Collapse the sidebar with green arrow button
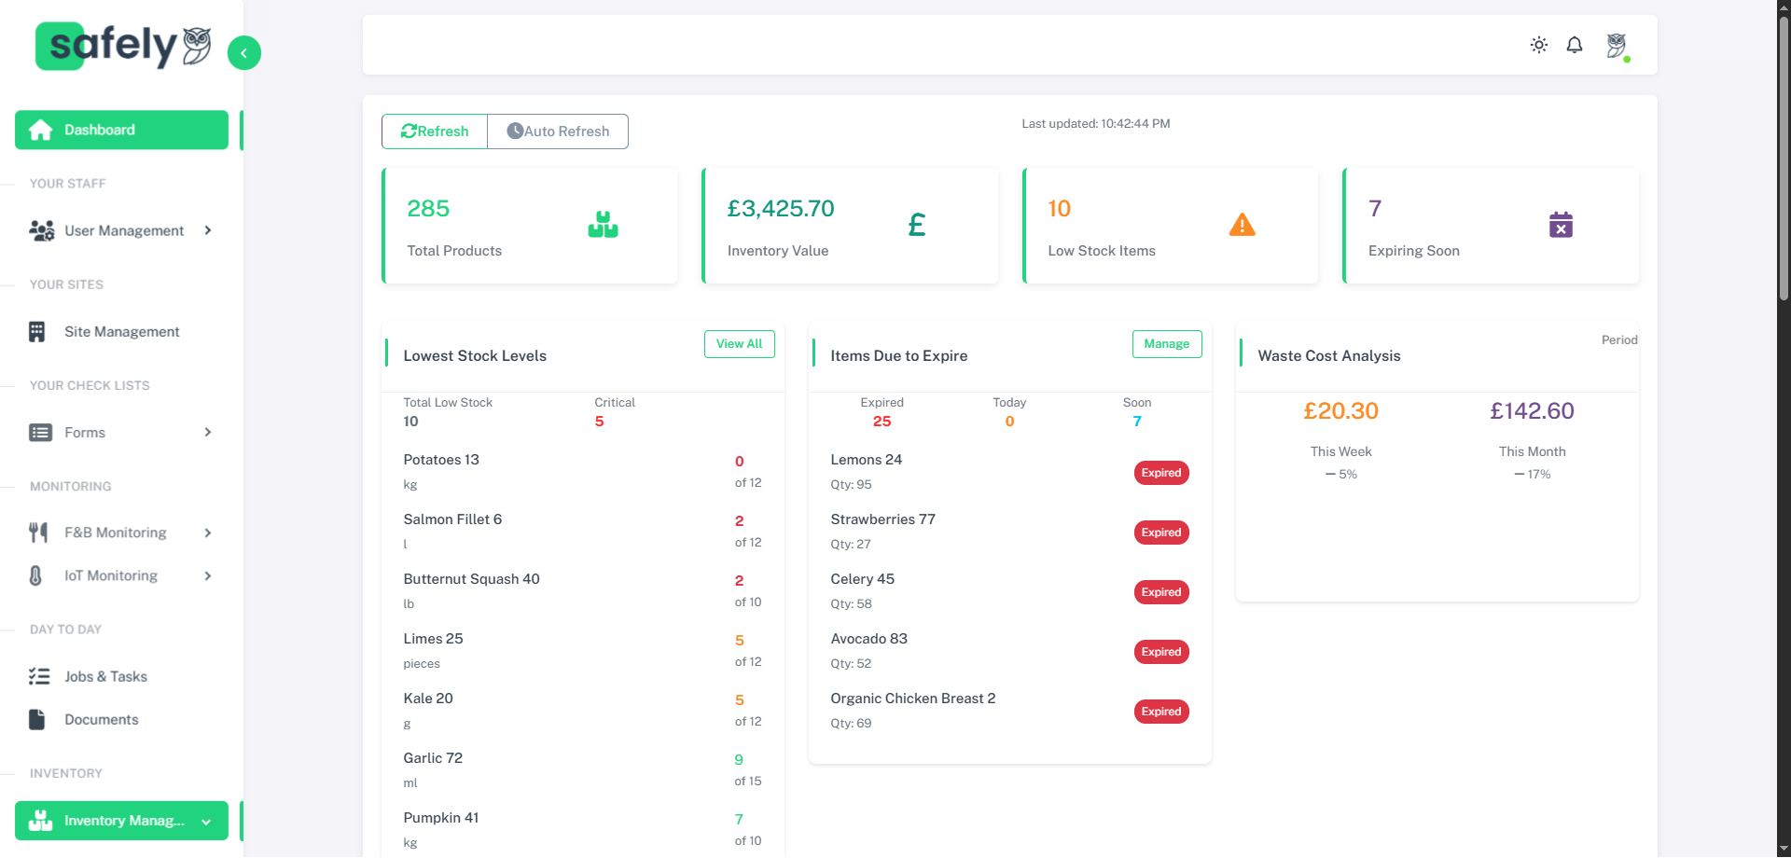 pos(243,53)
